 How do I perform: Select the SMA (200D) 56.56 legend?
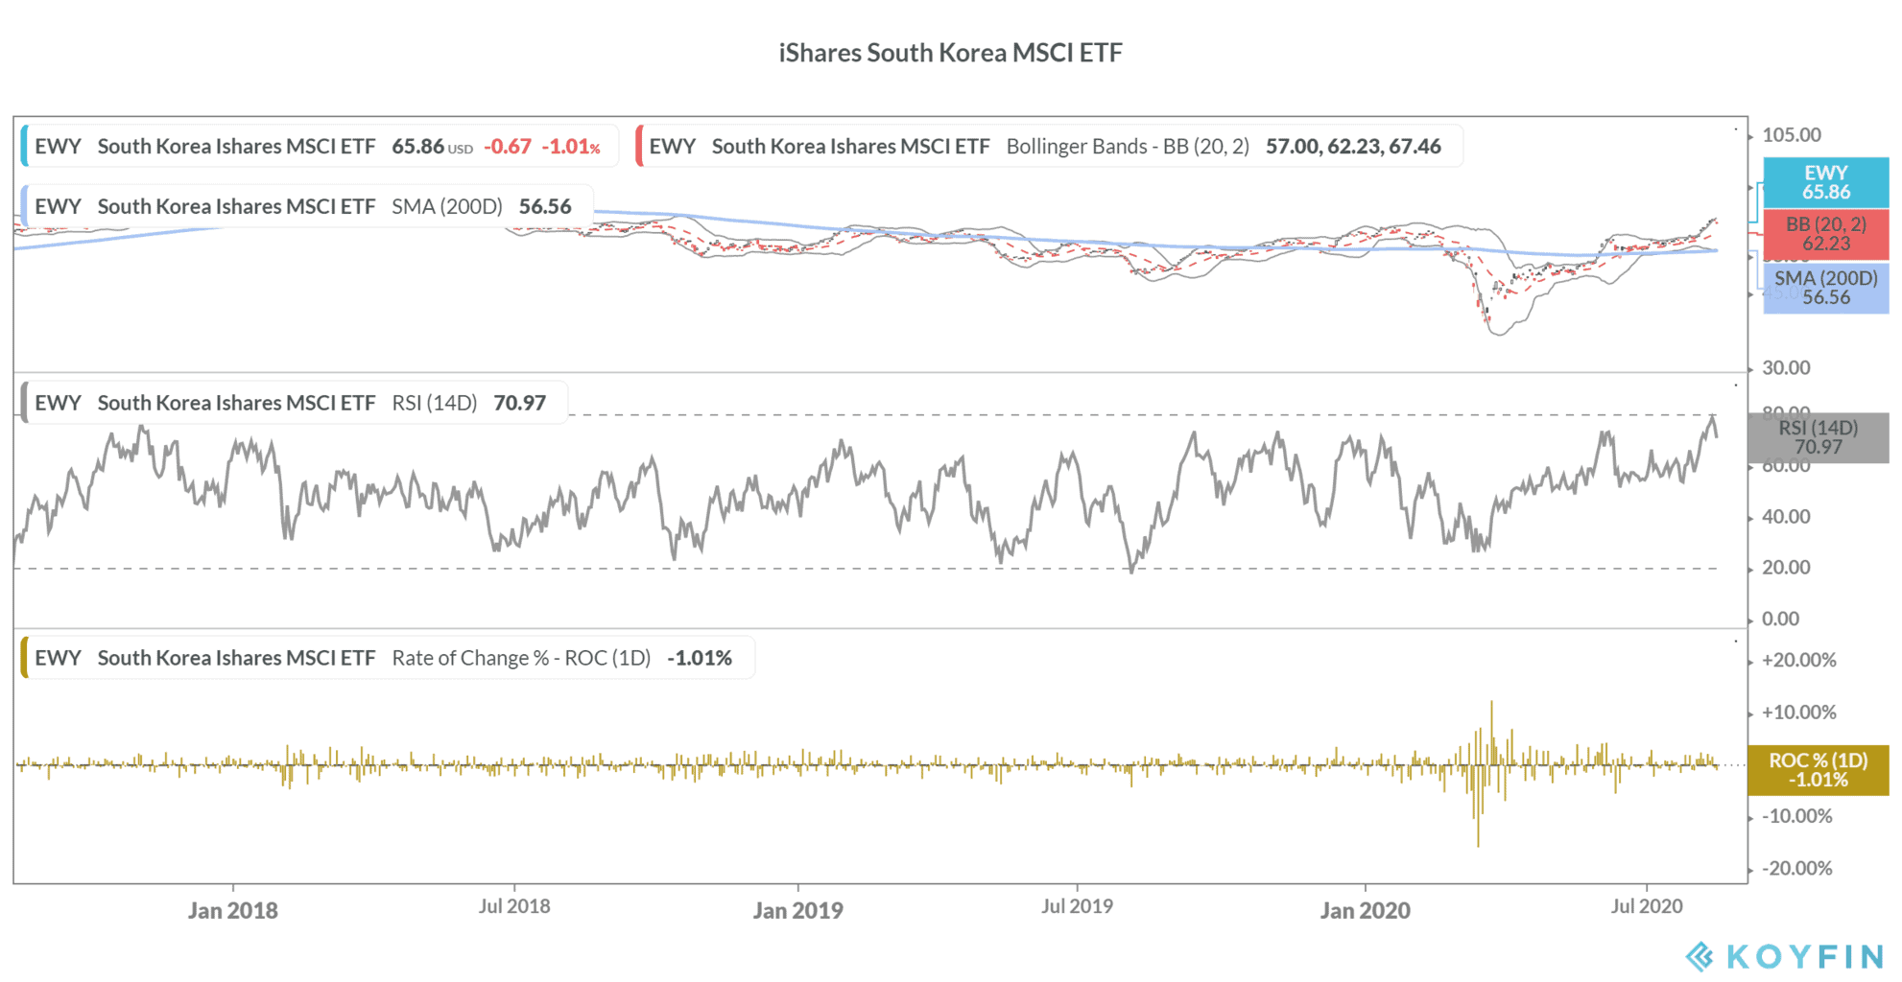click(x=306, y=206)
